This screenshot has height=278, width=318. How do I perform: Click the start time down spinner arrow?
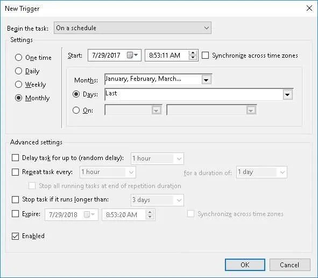click(193, 58)
